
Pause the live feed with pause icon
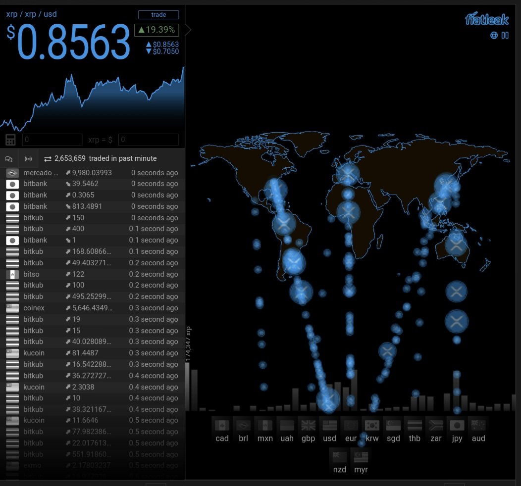[505, 35]
